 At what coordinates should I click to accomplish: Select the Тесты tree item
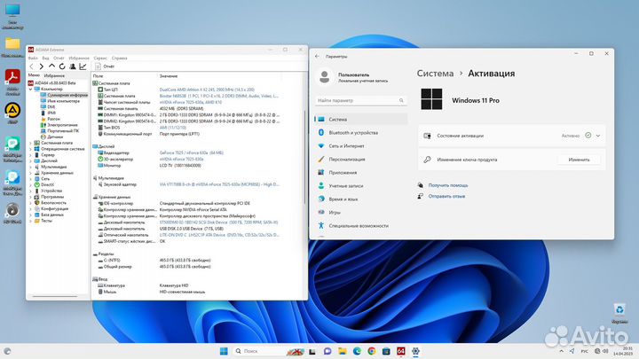click(43, 221)
